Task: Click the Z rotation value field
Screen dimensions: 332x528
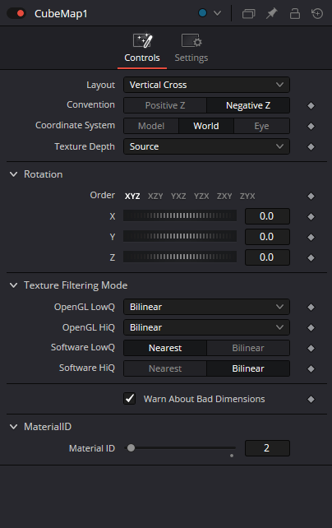Action: pos(267,257)
